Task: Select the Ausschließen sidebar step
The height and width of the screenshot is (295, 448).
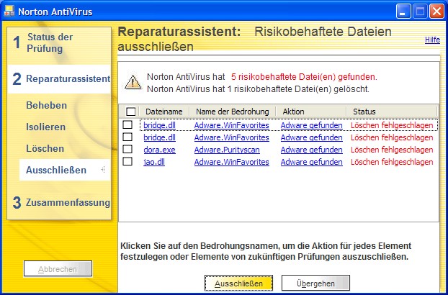Action: (65, 170)
